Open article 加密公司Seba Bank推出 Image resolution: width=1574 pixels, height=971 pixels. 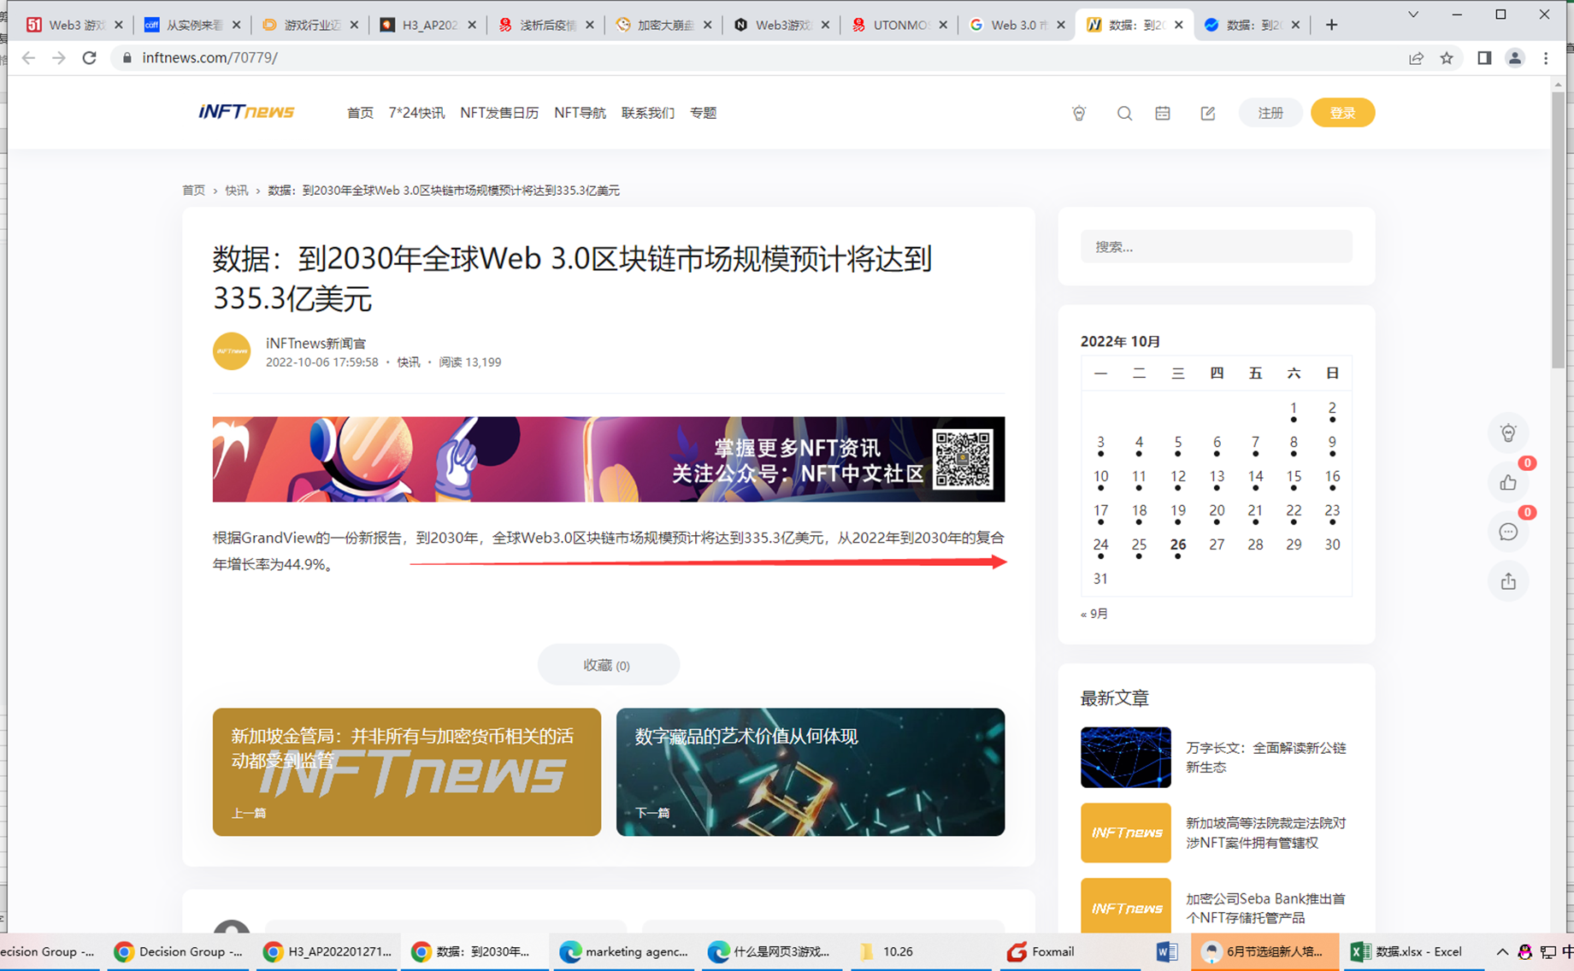pyautogui.click(x=1265, y=908)
